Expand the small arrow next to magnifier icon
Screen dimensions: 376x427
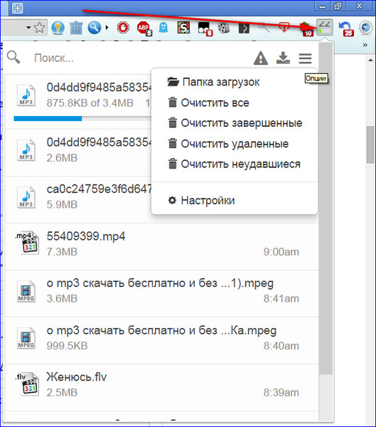click(x=107, y=28)
